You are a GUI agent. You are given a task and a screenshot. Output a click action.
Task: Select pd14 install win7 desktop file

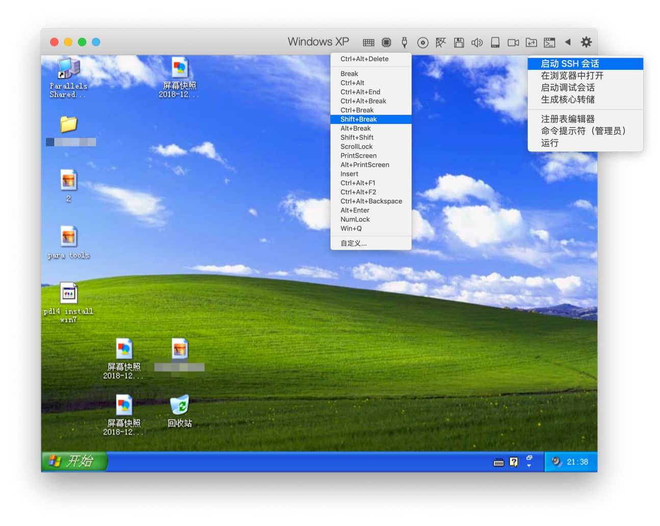tap(68, 303)
